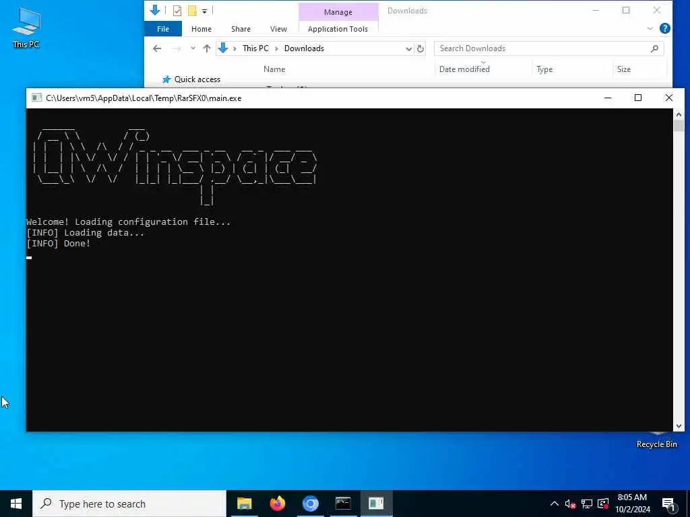
Task: Refresh the Downloads folder
Action: [420, 48]
